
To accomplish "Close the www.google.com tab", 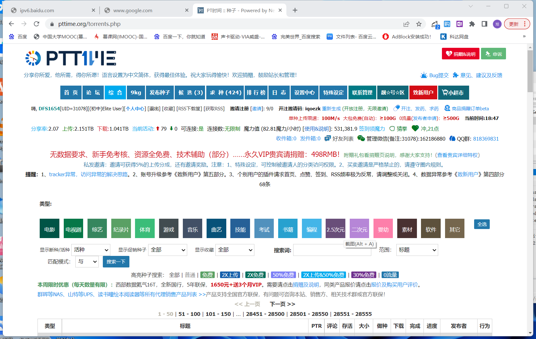I will 187,10.
